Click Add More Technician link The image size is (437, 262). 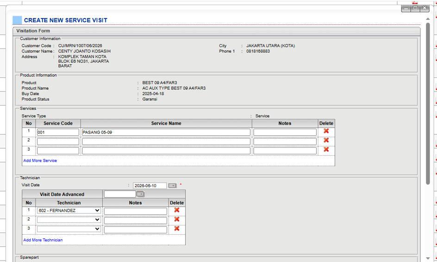tap(43, 240)
